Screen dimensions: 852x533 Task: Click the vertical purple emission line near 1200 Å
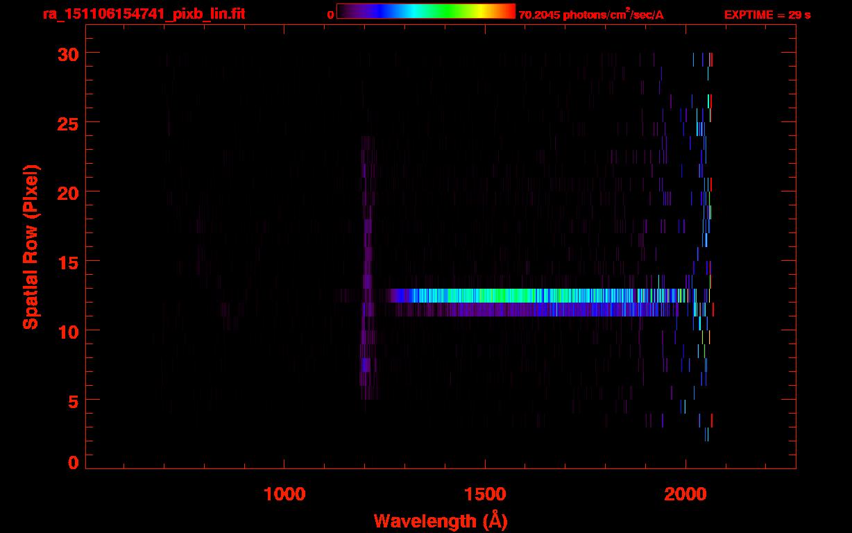367,267
